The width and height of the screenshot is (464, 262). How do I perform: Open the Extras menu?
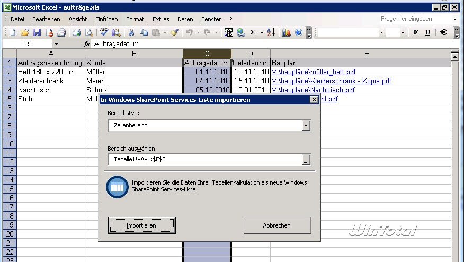point(161,19)
